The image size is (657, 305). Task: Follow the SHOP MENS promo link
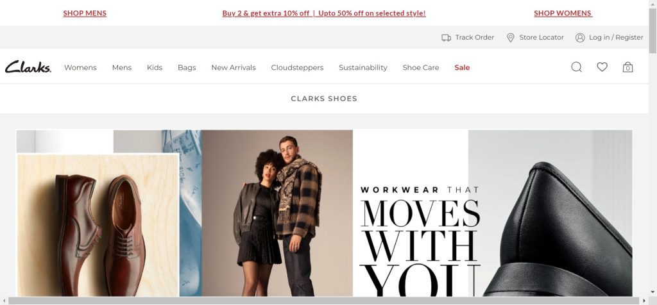85,13
